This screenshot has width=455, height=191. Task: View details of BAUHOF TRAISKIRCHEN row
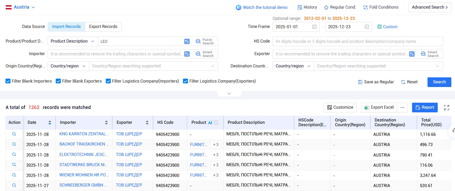click(14, 144)
